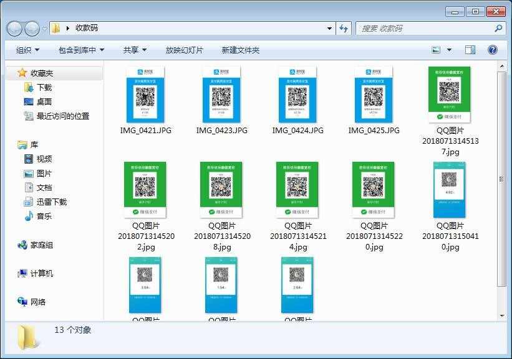Image resolution: width=512 pixels, height=359 pixels.
Task: Open recent pages dropdown next to Forward button
Action: click(x=45, y=29)
